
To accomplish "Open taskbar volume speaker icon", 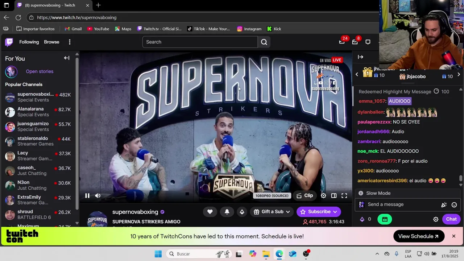I will 427,254.
